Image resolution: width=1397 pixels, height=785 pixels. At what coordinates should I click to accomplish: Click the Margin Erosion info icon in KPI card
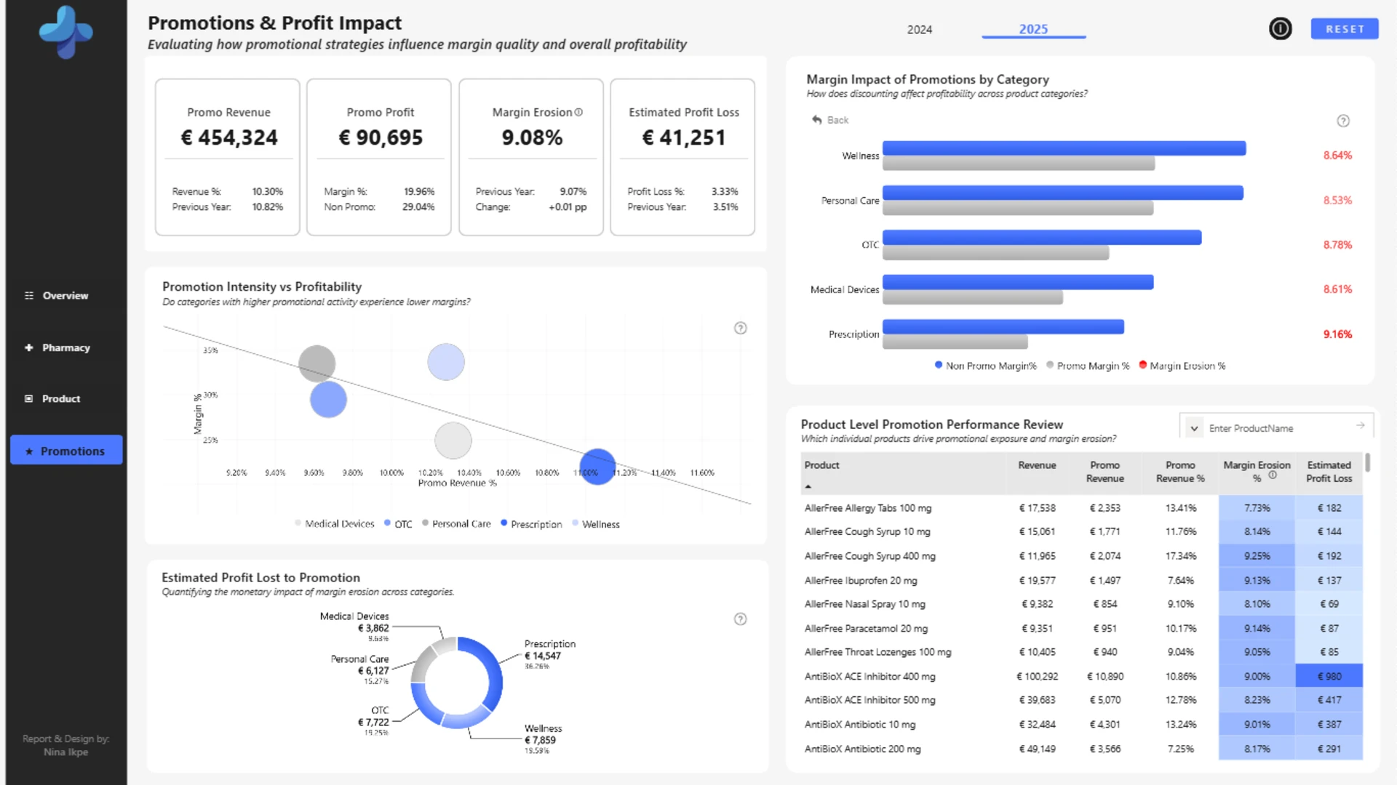(579, 113)
